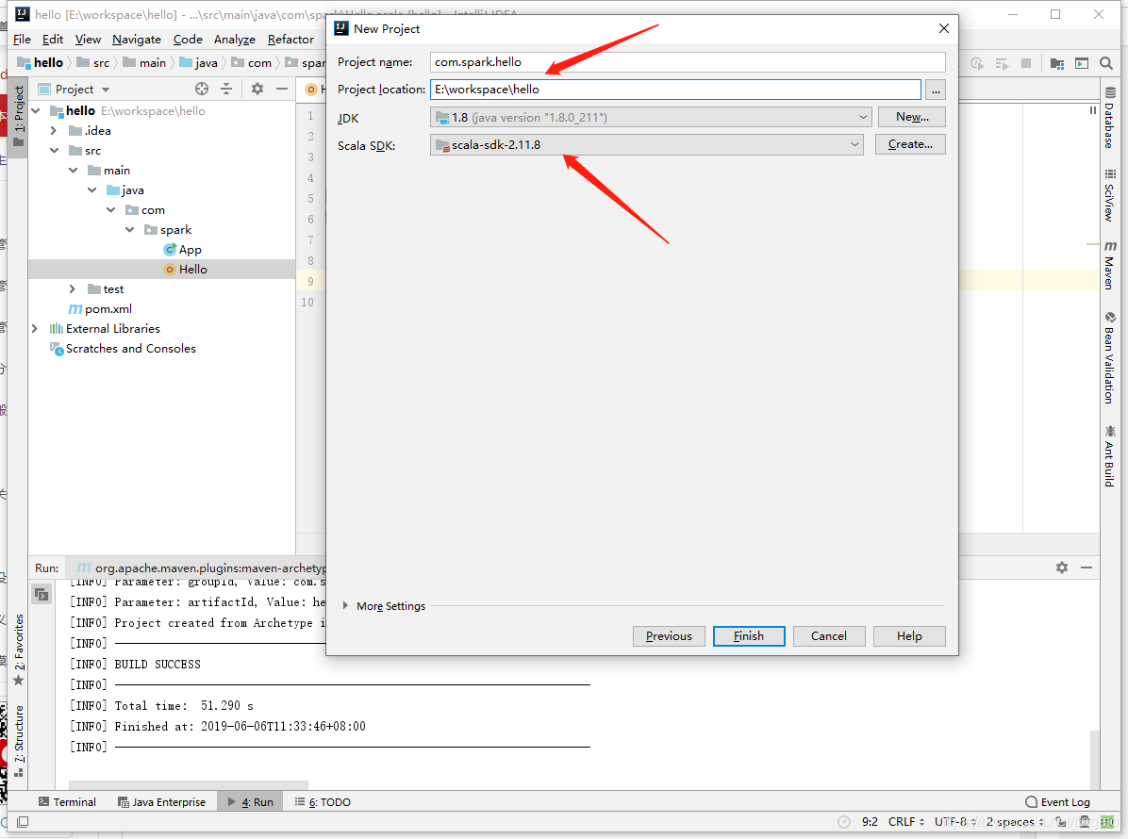
Task: Open Run panel settings gear
Action: [1062, 568]
